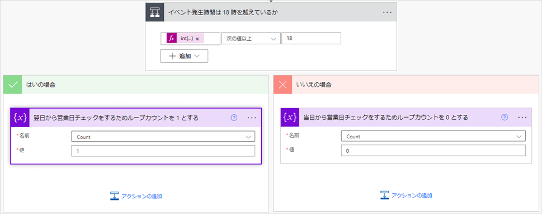
Task: Click the 追加 button in the condition
Action: [x=184, y=56]
